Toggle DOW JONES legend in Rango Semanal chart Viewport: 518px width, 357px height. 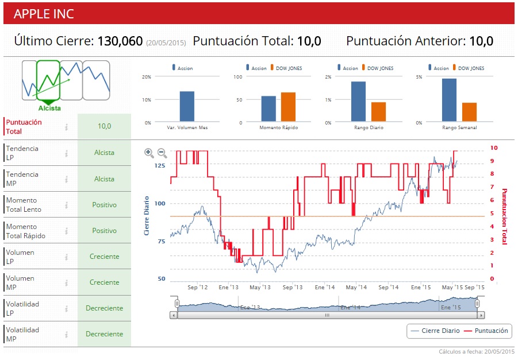(469, 68)
